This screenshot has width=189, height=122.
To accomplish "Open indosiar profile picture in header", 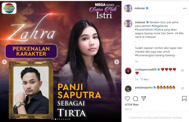I will click(128, 8).
